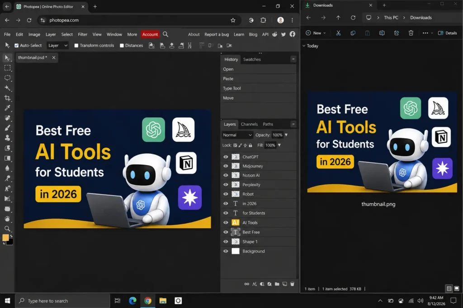Open the Twitter link icon

283,34
